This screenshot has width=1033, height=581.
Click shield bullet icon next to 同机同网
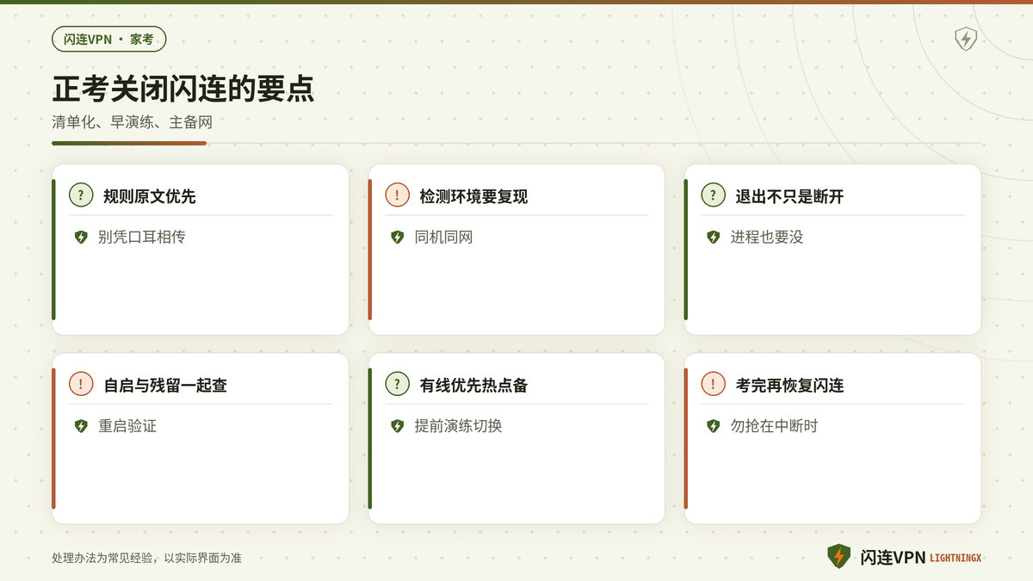tap(397, 238)
